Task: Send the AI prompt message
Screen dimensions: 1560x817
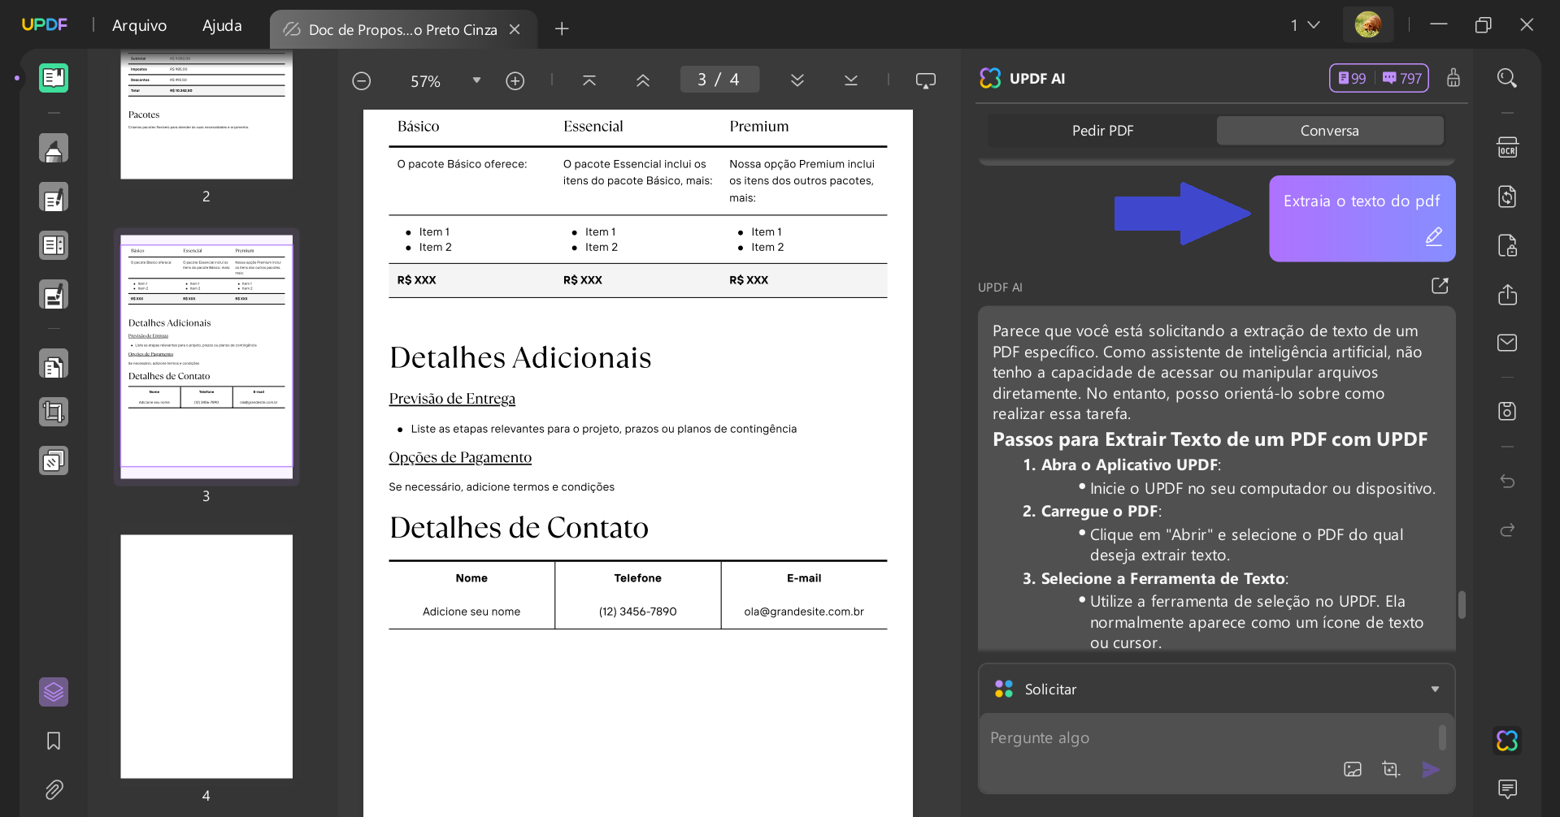Action: tap(1431, 769)
